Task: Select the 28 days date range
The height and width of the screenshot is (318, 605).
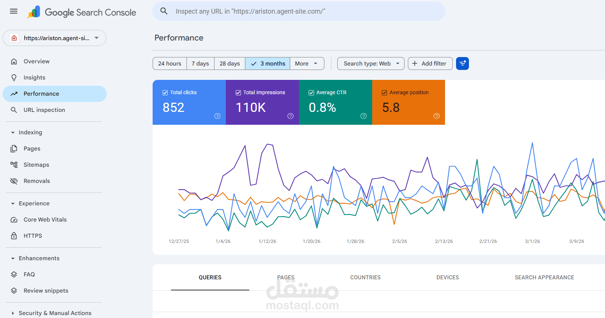Action: pyautogui.click(x=230, y=64)
